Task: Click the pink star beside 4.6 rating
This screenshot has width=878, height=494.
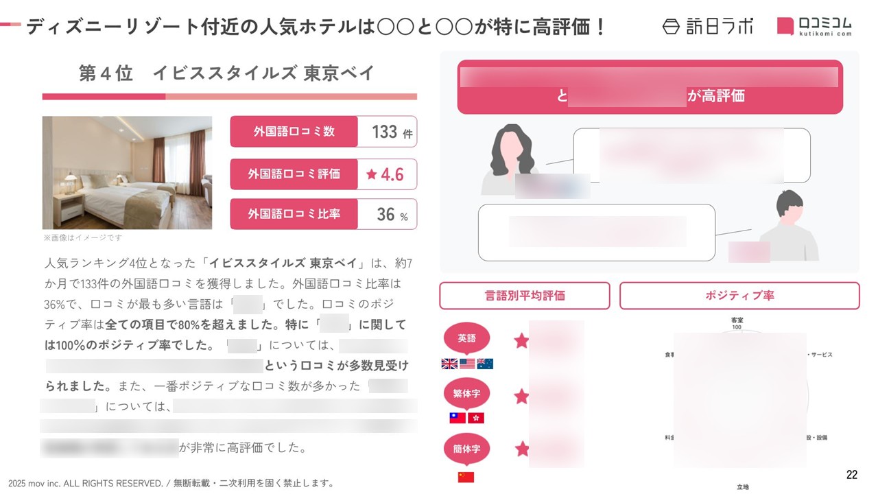Action: (x=372, y=174)
